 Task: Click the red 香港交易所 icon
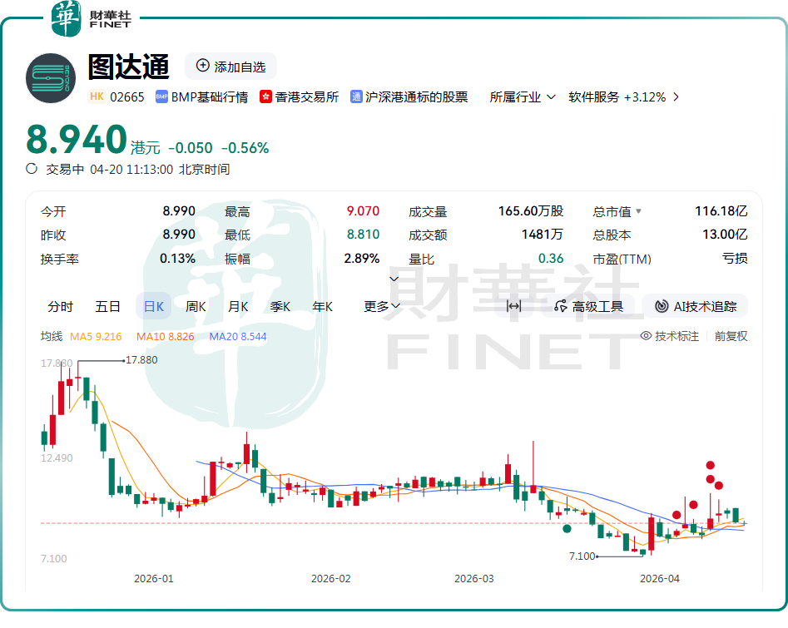[x=266, y=96]
